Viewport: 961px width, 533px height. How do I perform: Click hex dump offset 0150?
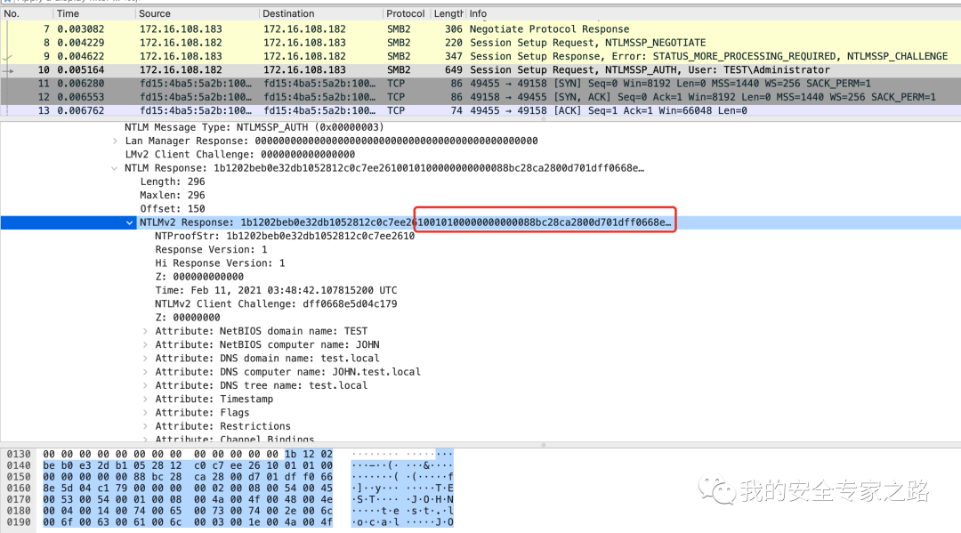pos(19,477)
